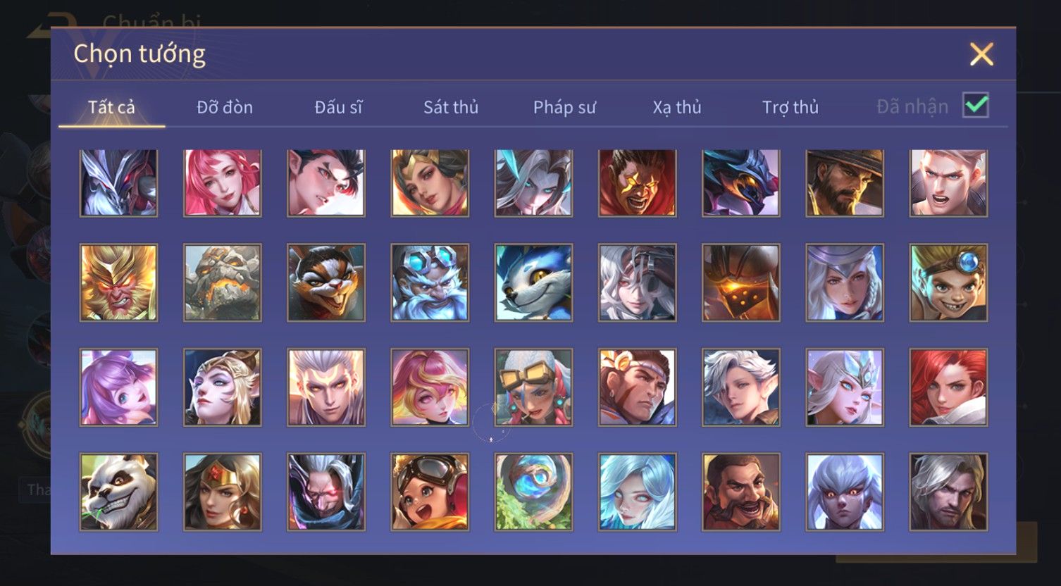Select the white-bearded dwarf with blue goggles
This screenshot has height=586, width=1061.
(430, 282)
